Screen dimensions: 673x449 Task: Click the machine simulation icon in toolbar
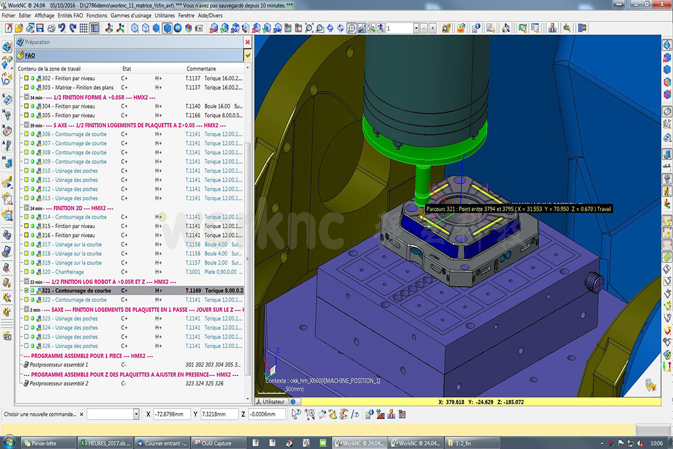(552, 28)
